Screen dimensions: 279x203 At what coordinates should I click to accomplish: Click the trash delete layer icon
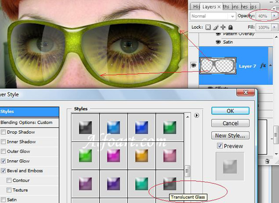pyautogui.click(x=267, y=161)
